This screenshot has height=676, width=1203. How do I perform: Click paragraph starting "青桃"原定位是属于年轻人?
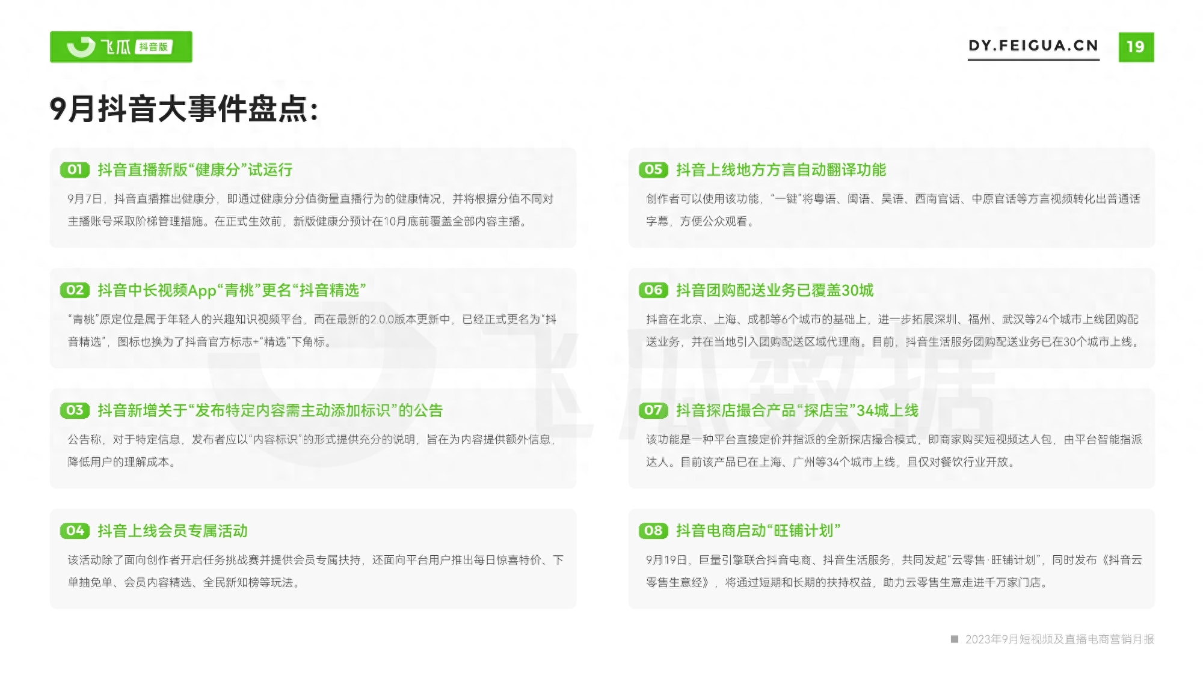pos(312,330)
